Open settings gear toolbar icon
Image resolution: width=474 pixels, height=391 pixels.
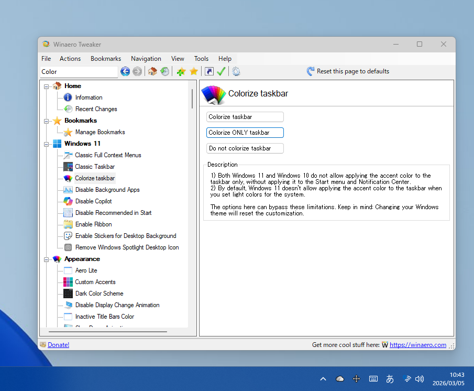pyautogui.click(x=236, y=71)
